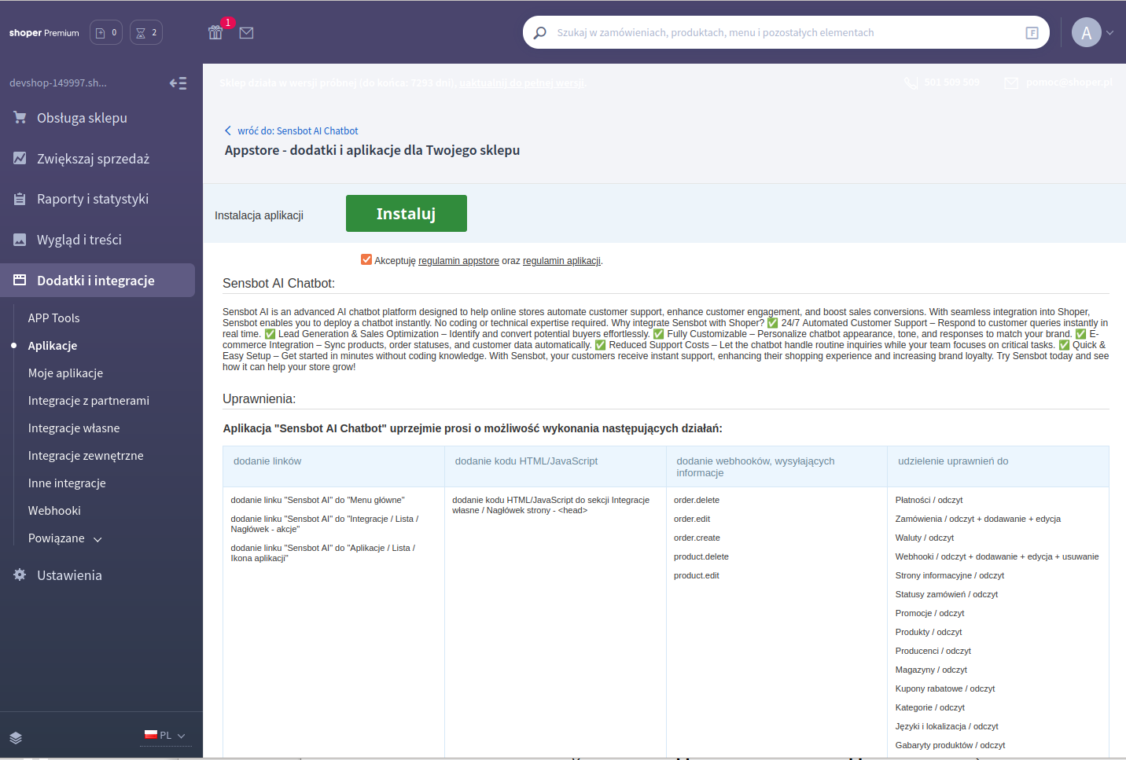
Task: Click the pomoc@shoper.pl email link
Action: coord(1069,83)
